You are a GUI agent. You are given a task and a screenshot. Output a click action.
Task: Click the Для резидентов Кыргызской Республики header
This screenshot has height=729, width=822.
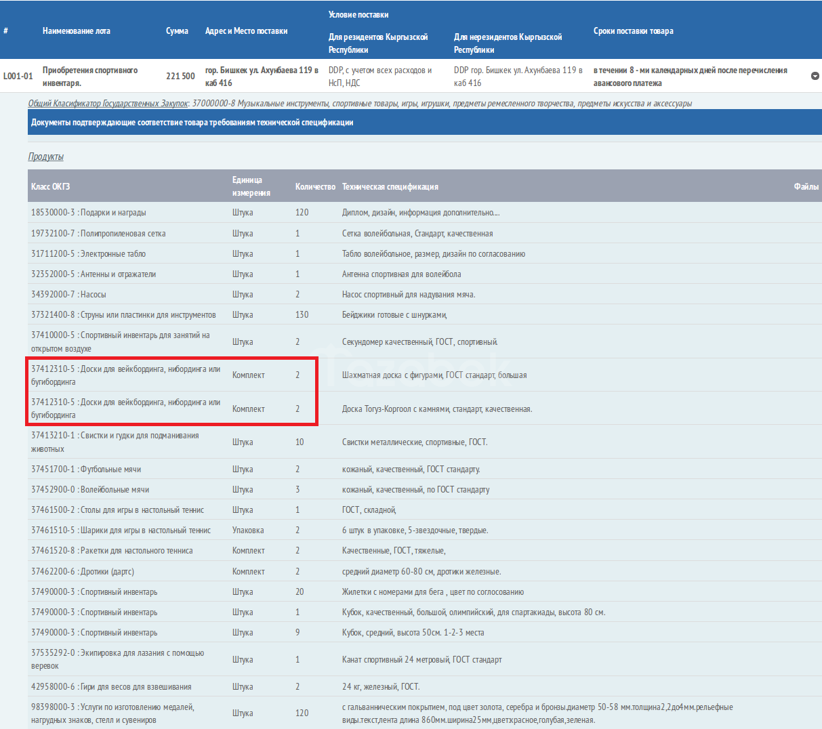coord(378,43)
